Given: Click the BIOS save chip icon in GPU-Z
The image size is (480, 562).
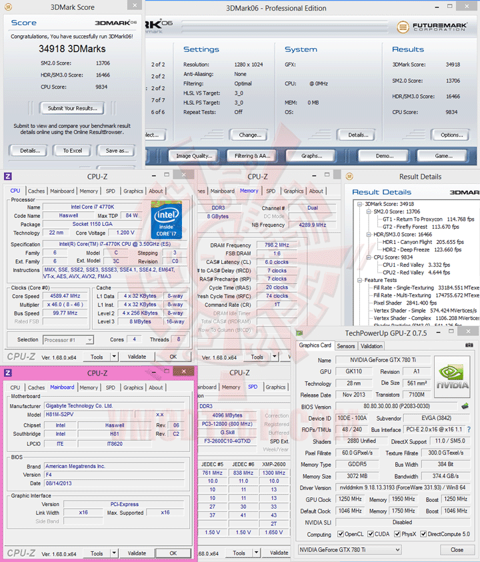Looking at the screenshot, I should (465, 406).
